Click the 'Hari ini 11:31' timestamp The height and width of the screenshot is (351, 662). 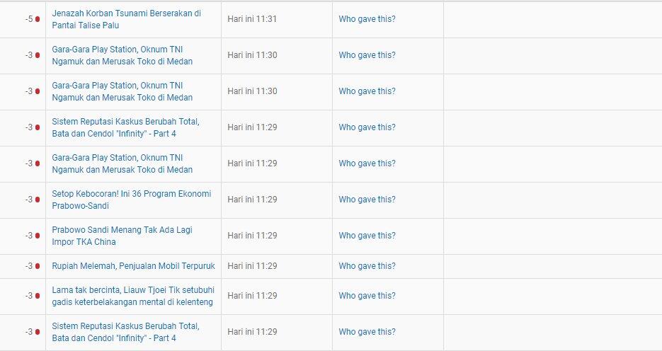(251, 19)
